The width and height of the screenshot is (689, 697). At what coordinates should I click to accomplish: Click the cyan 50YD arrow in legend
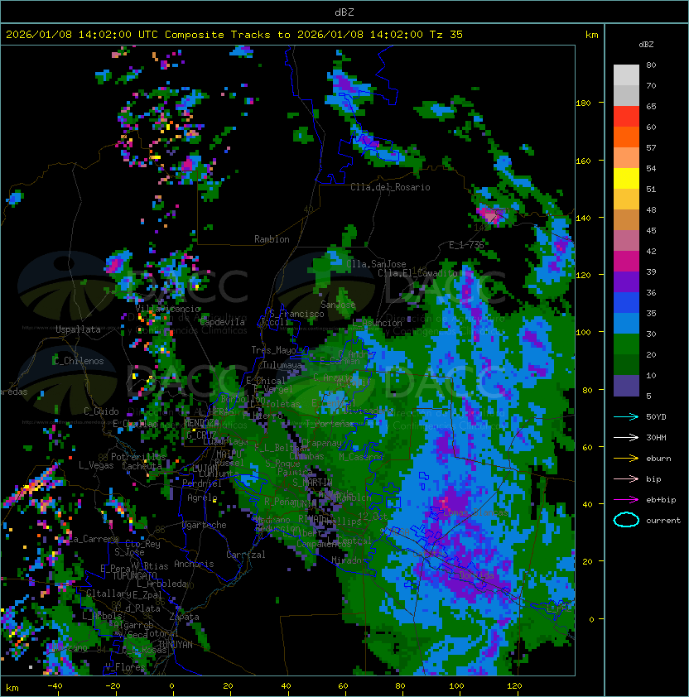[x=626, y=417]
